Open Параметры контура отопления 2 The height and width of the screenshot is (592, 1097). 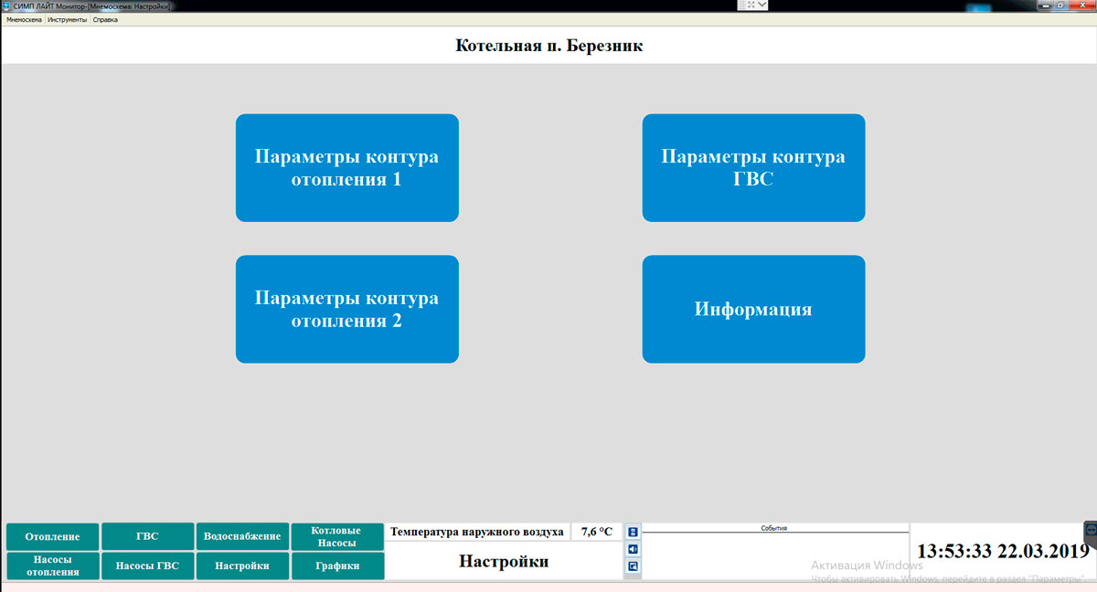click(346, 310)
